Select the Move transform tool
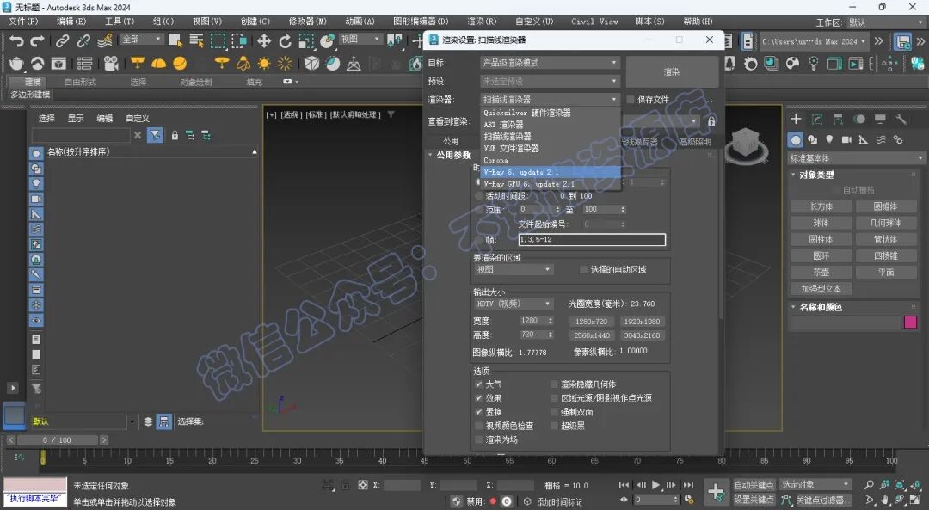The image size is (929, 510). tap(264, 41)
